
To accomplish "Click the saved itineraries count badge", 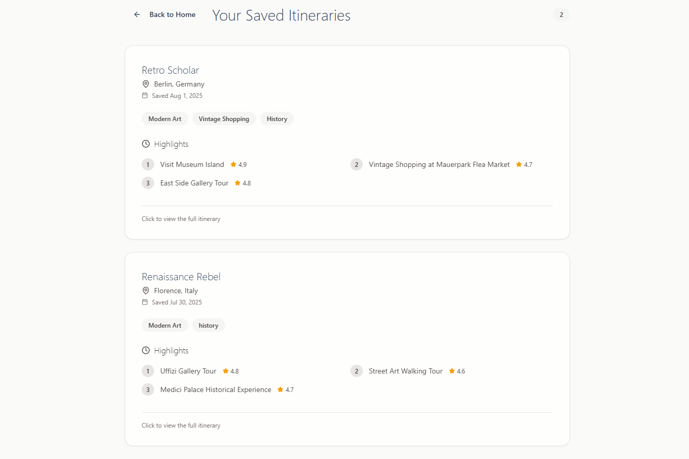I will [561, 15].
